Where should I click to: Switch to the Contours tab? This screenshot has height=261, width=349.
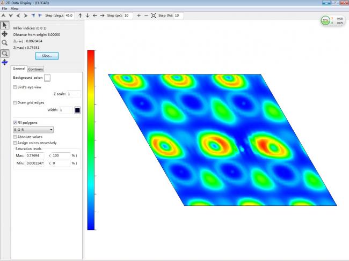[35, 69]
